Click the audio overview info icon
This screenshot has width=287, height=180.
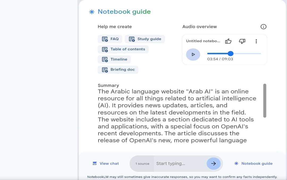pyautogui.click(x=263, y=26)
